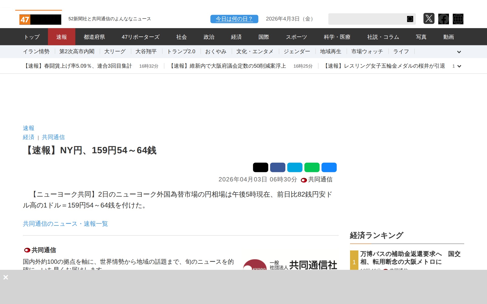Click the 大谷翔平 topic link
Image resolution: width=487 pixels, height=304 pixels.
(146, 52)
